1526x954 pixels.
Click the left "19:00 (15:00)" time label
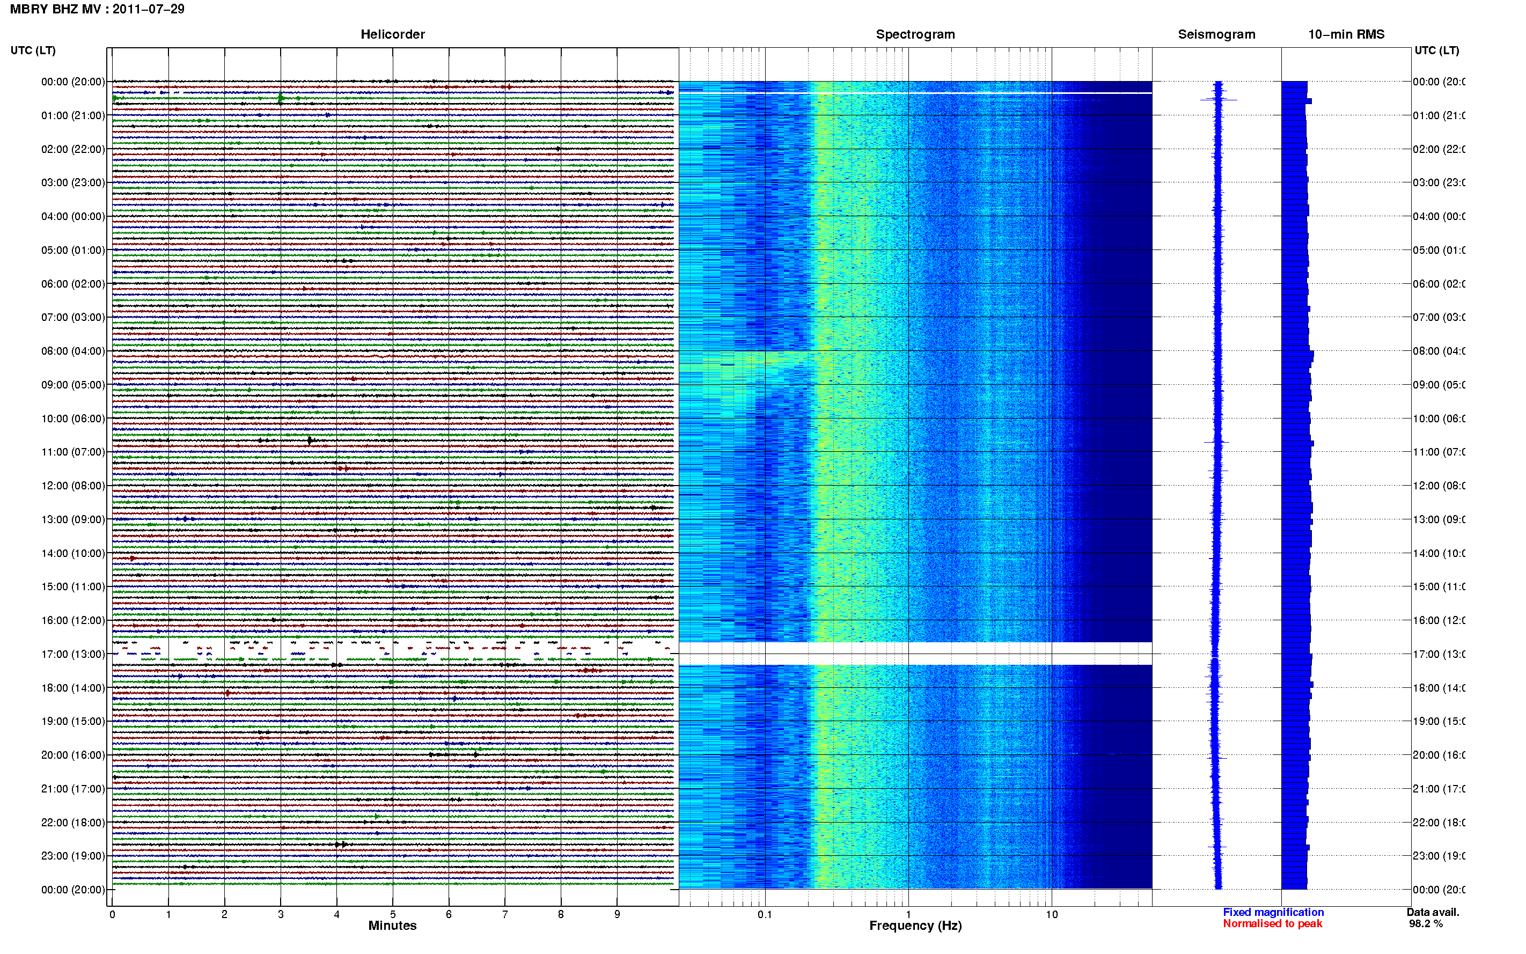[73, 721]
